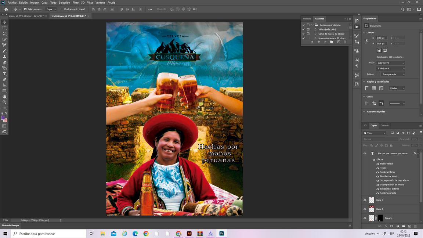Image resolution: width=423 pixels, height=238 pixels.
Task: Open the Ventana menu
Action: coord(100,3)
